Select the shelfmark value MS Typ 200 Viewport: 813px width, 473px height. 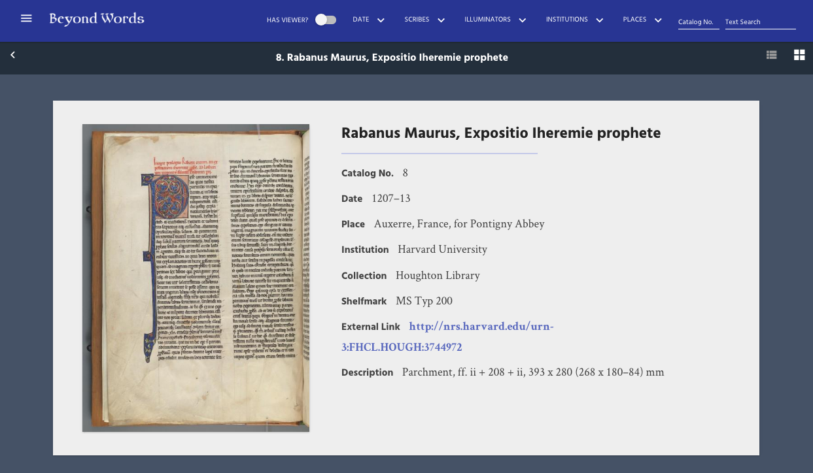click(x=424, y=301)
